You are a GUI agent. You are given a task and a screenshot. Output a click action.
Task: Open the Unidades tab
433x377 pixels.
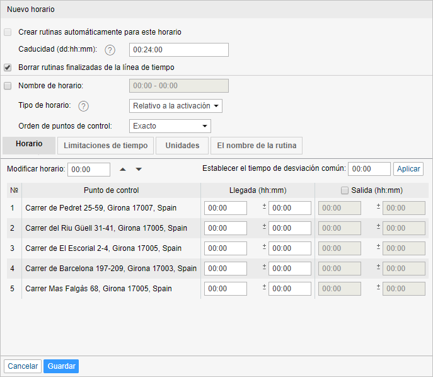tap(182, 146)
